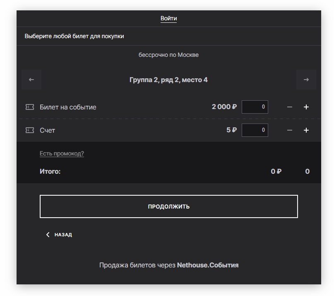Go to previous seat with left arrow
The height and width of the screenshot is (296, 334).
(x=31, y=80)
